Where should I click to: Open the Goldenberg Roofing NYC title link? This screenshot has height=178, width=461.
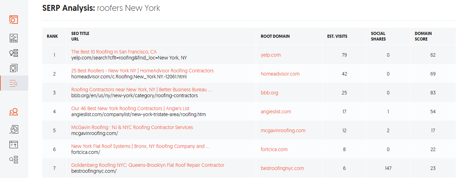tap(148, 165)
